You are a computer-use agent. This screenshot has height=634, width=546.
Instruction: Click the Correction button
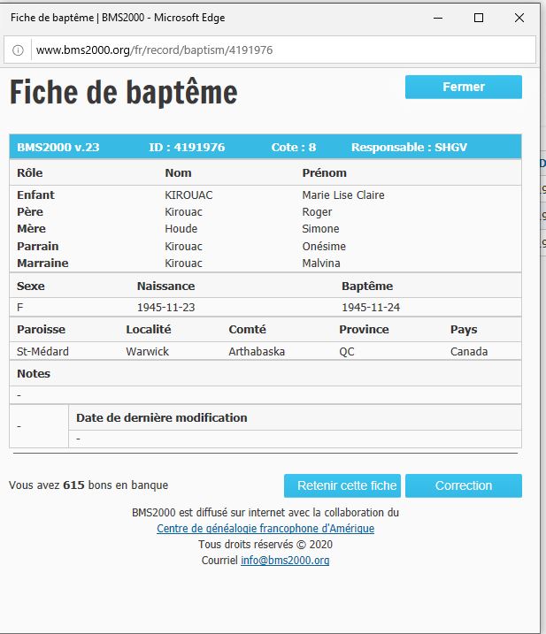[464, 485]
